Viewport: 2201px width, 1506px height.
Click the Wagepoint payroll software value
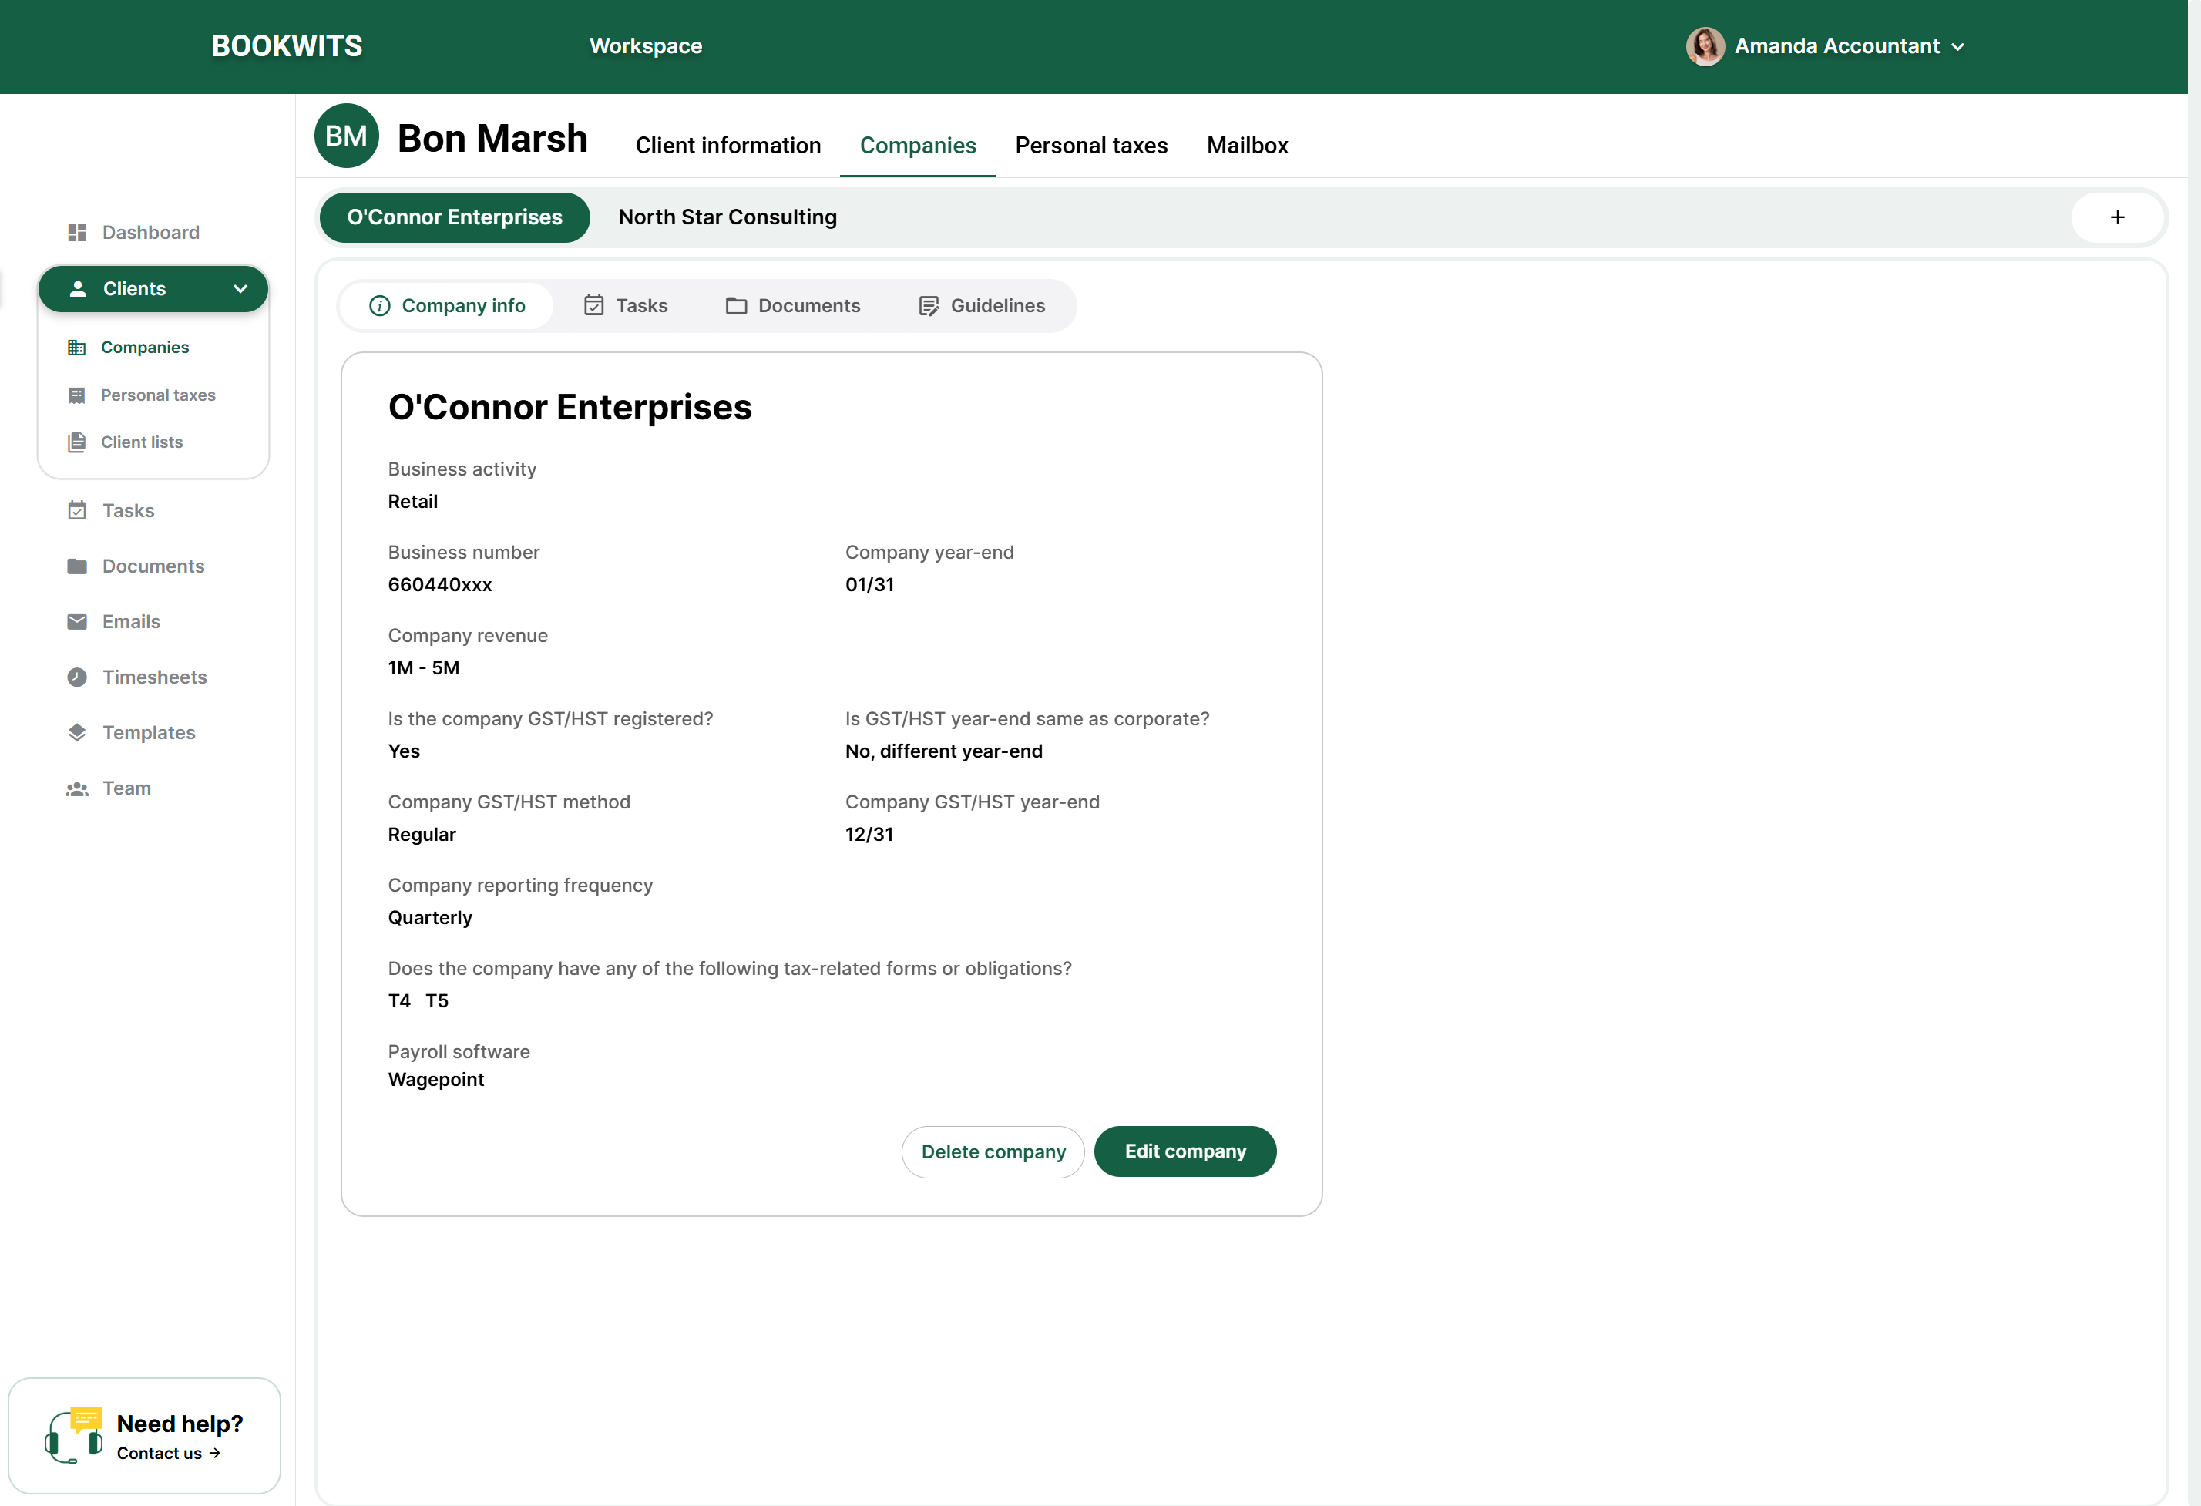point(435,1080)
